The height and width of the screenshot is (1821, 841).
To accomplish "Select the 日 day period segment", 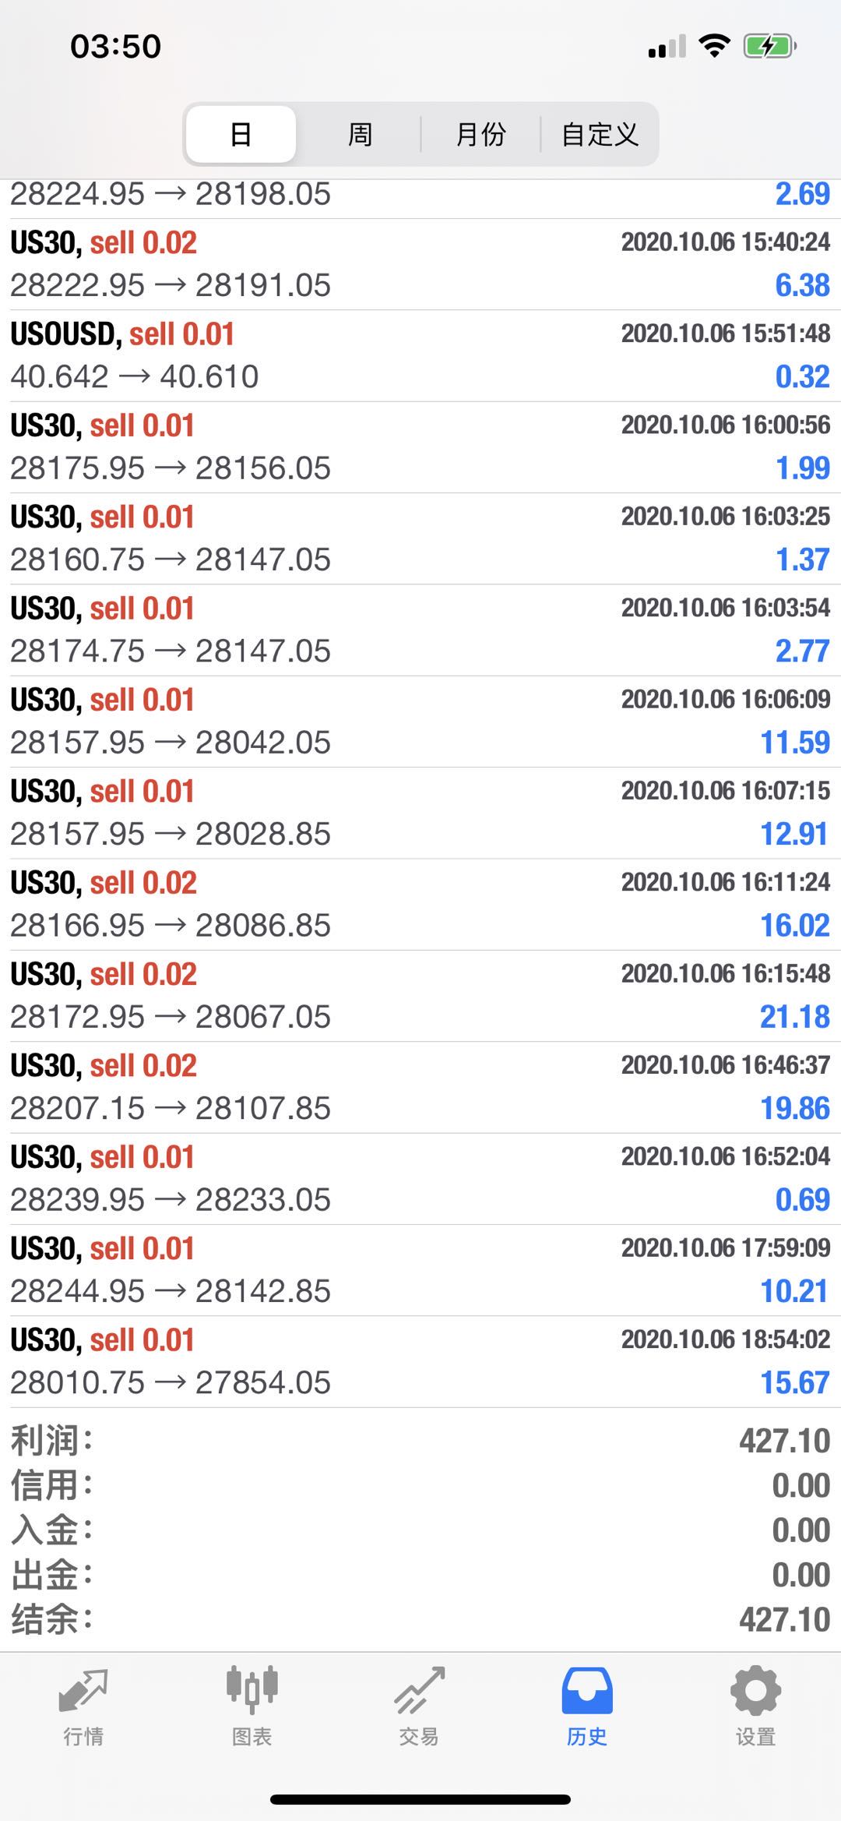I will [x=241, y=135].
